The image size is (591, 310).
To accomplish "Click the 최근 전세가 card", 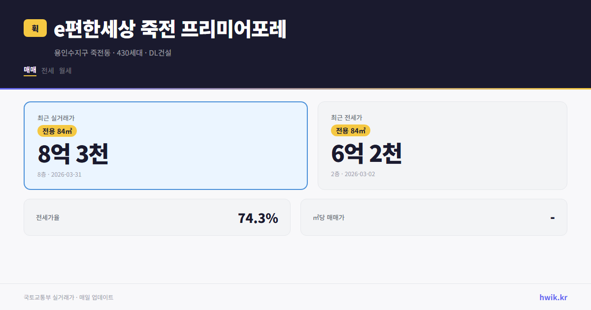I will (x=442, y=145).
